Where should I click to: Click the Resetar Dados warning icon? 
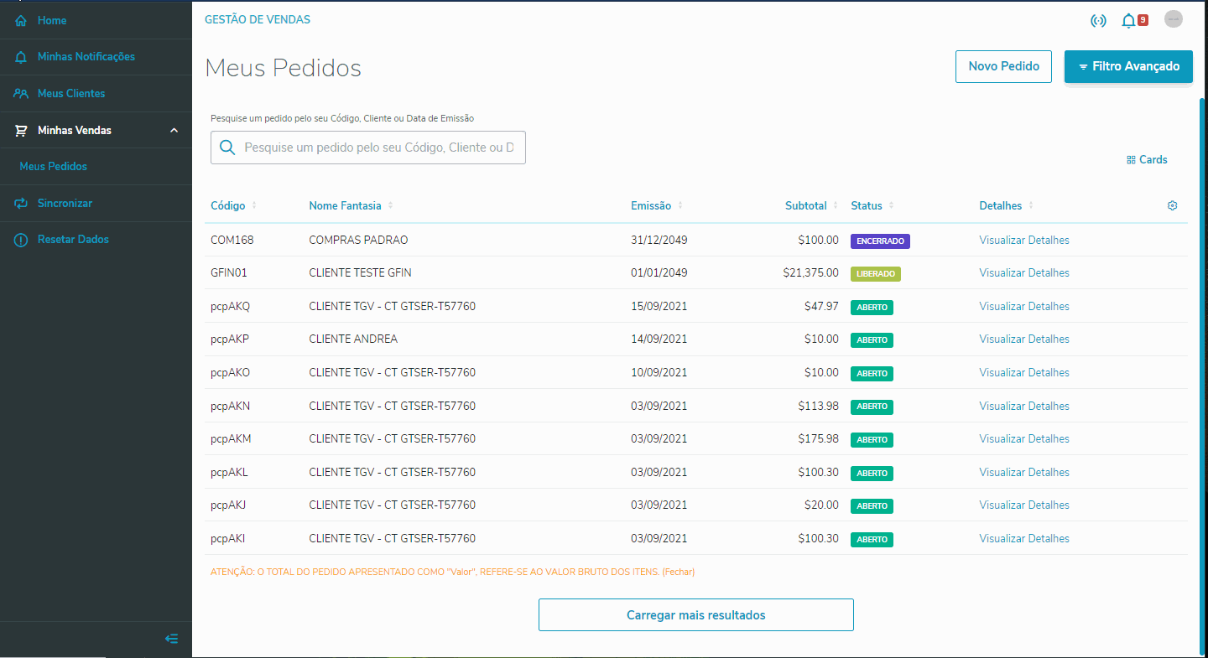pos(21,240)
